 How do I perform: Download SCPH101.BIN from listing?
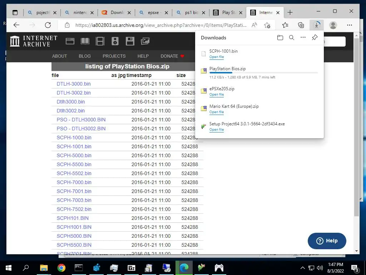click(x=73, y=218)
